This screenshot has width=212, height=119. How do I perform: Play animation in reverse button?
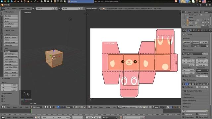[x=92, y=118]
